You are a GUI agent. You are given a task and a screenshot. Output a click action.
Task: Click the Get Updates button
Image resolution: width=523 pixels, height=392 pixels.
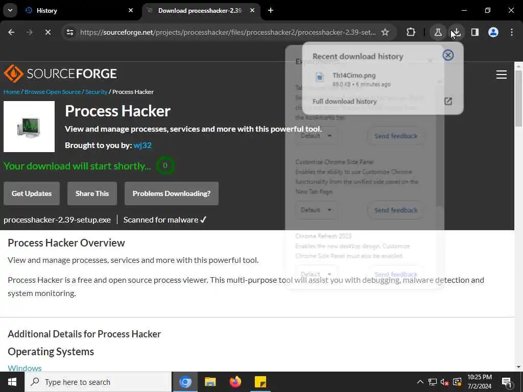point(32,193)
